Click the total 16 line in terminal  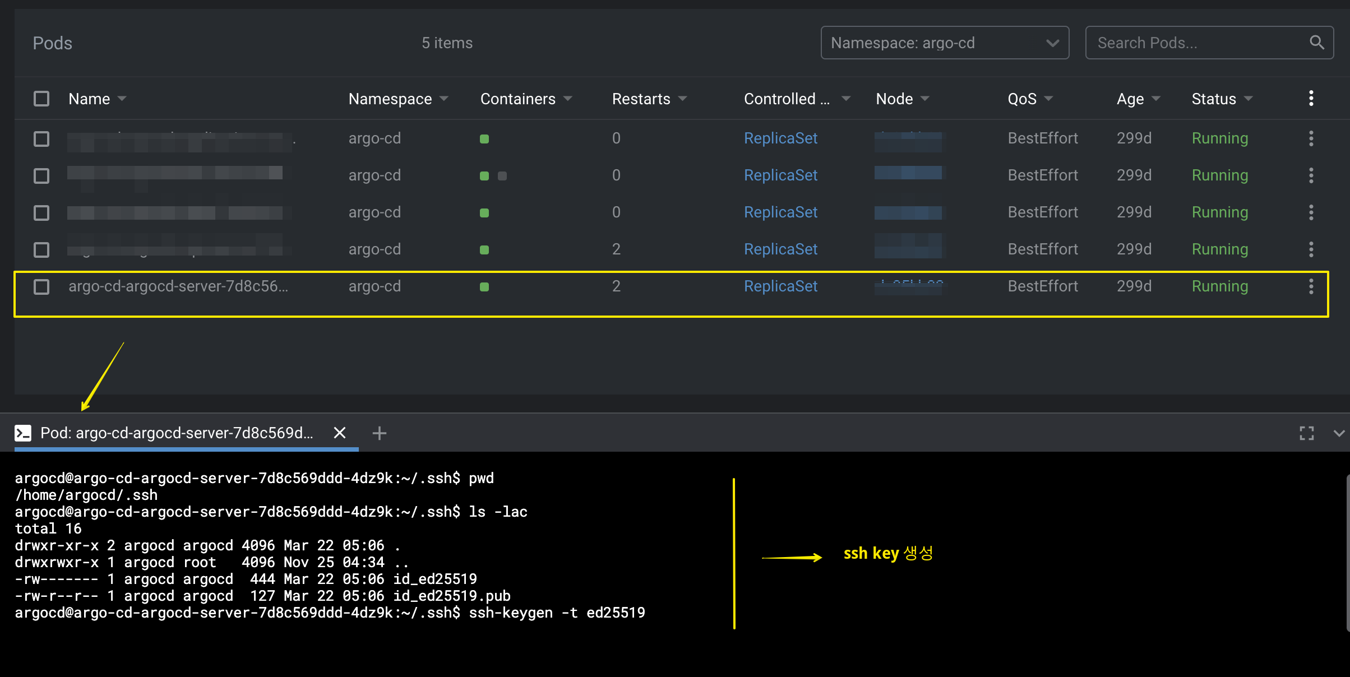pos(48,528)
